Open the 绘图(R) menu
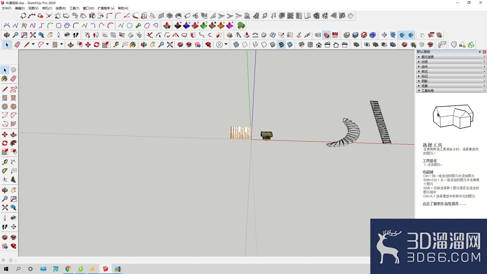 tap(61, 8)
